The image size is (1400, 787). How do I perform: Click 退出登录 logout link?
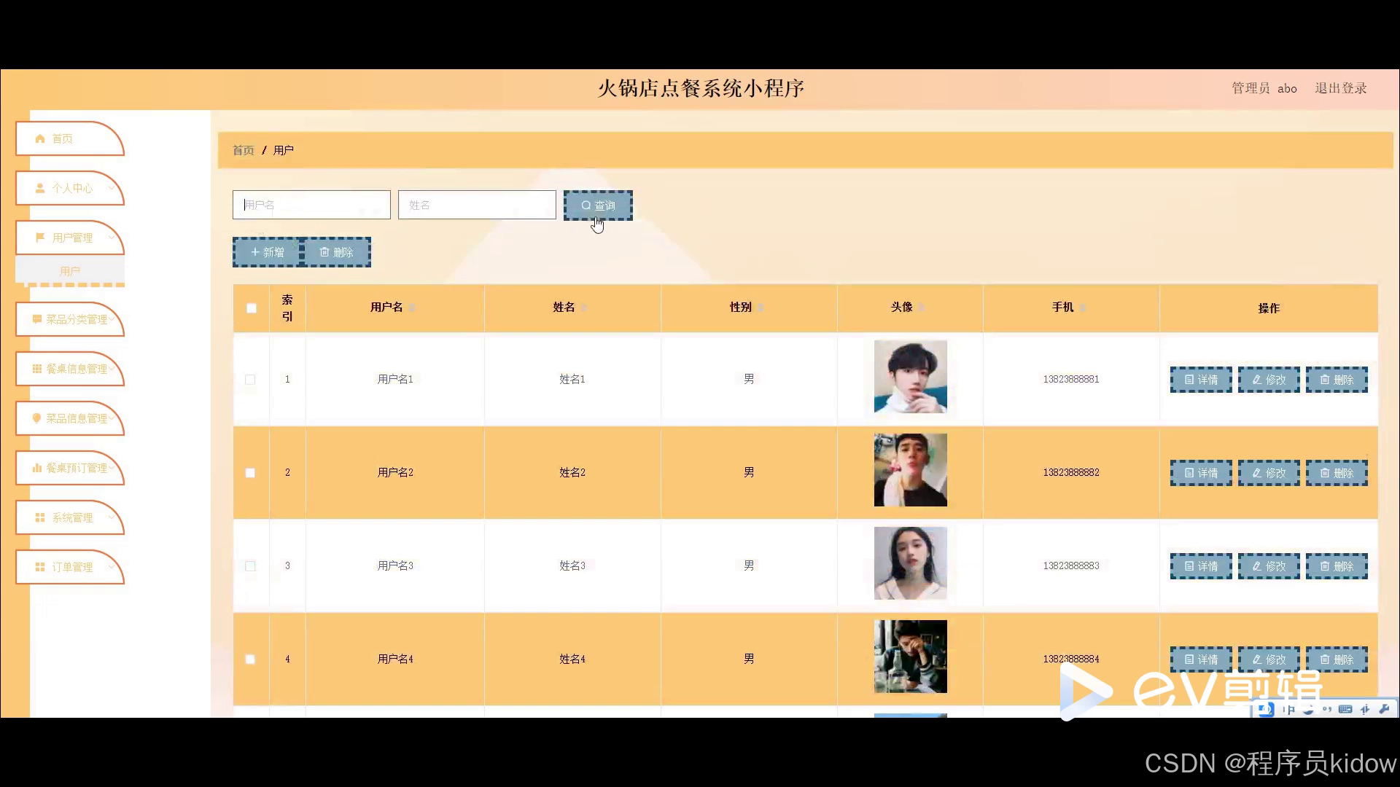coord(1340,88)
